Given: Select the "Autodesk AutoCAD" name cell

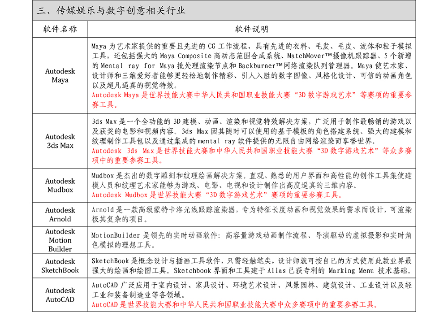Looking at the screenshot, I should coord(60,295).
